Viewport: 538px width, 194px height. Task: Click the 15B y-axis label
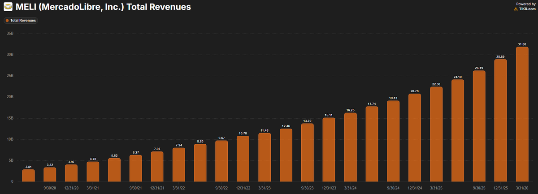pyautogui.click(x=10, y=118)
